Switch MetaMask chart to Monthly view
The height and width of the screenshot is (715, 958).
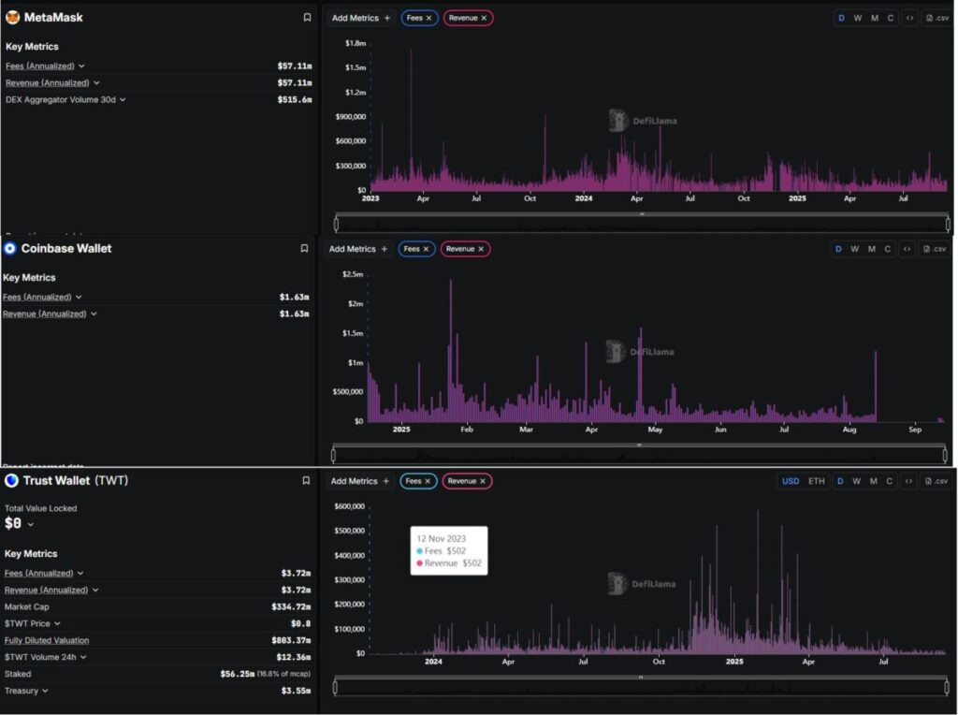tap(873, 17)
